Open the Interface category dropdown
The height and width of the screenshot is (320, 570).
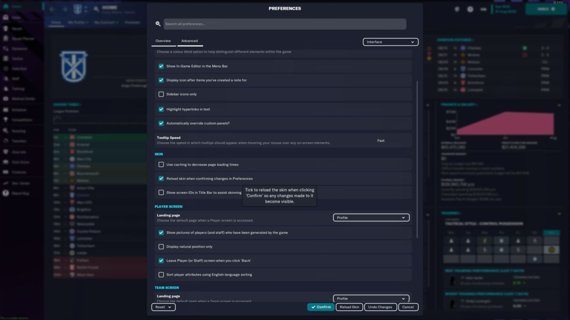(390, 42)
